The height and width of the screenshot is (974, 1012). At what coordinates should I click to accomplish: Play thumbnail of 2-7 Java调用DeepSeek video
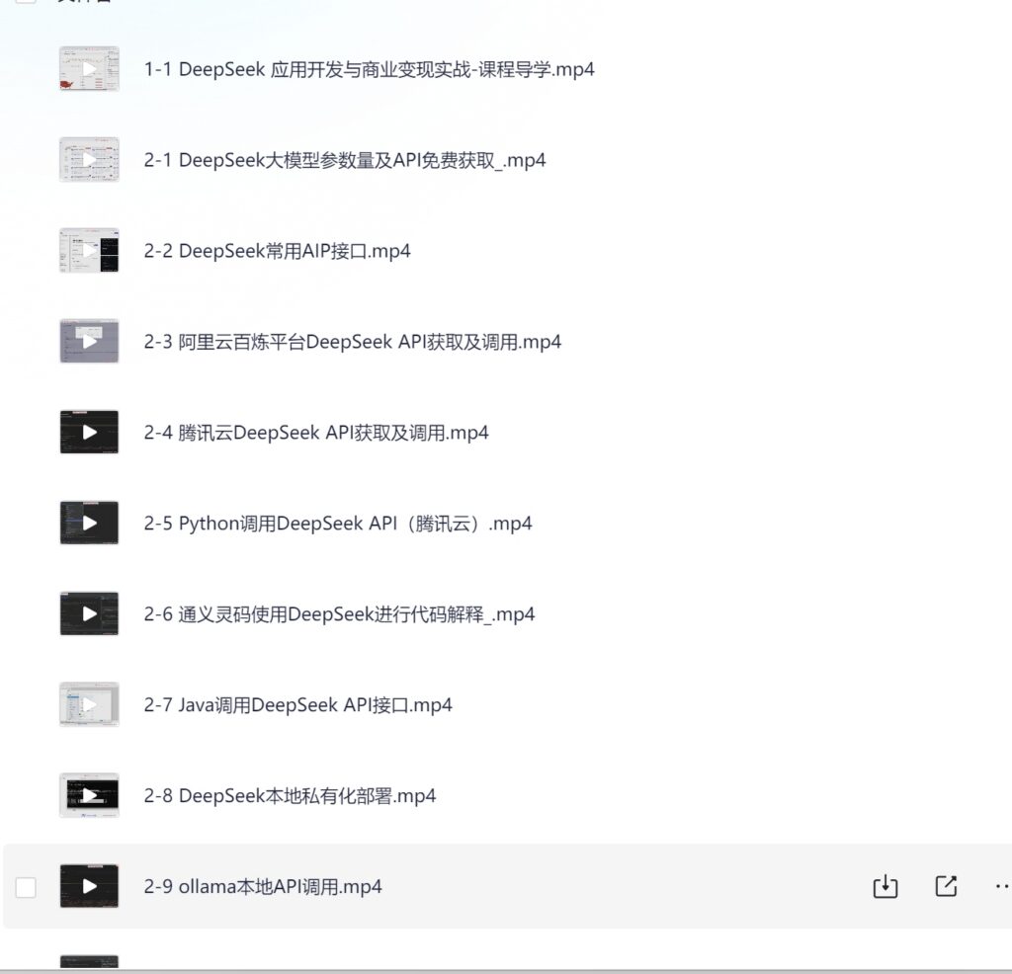[89, 704]
